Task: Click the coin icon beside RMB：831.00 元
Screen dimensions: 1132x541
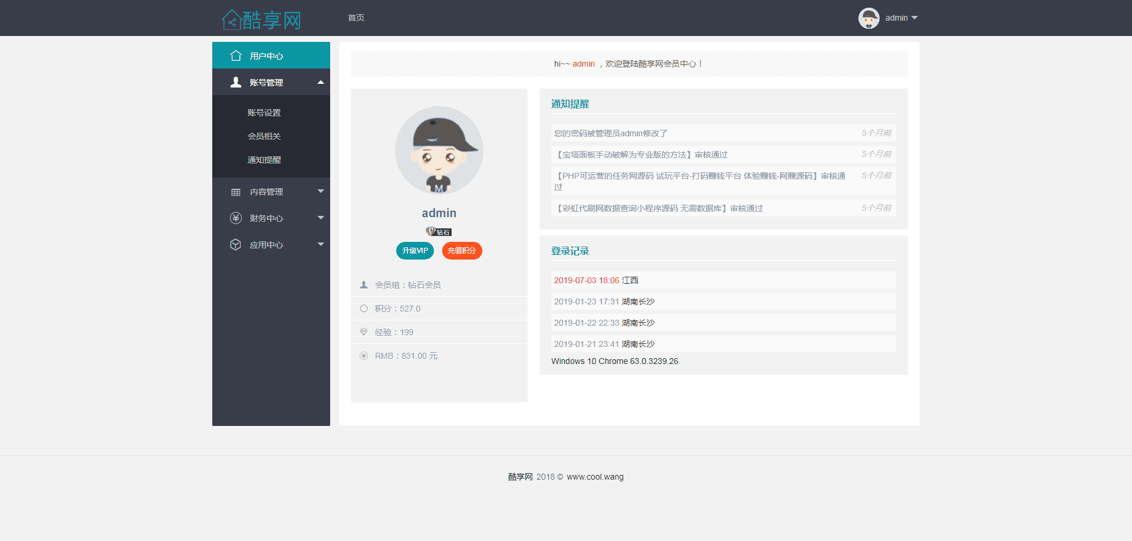Action: 364,355
